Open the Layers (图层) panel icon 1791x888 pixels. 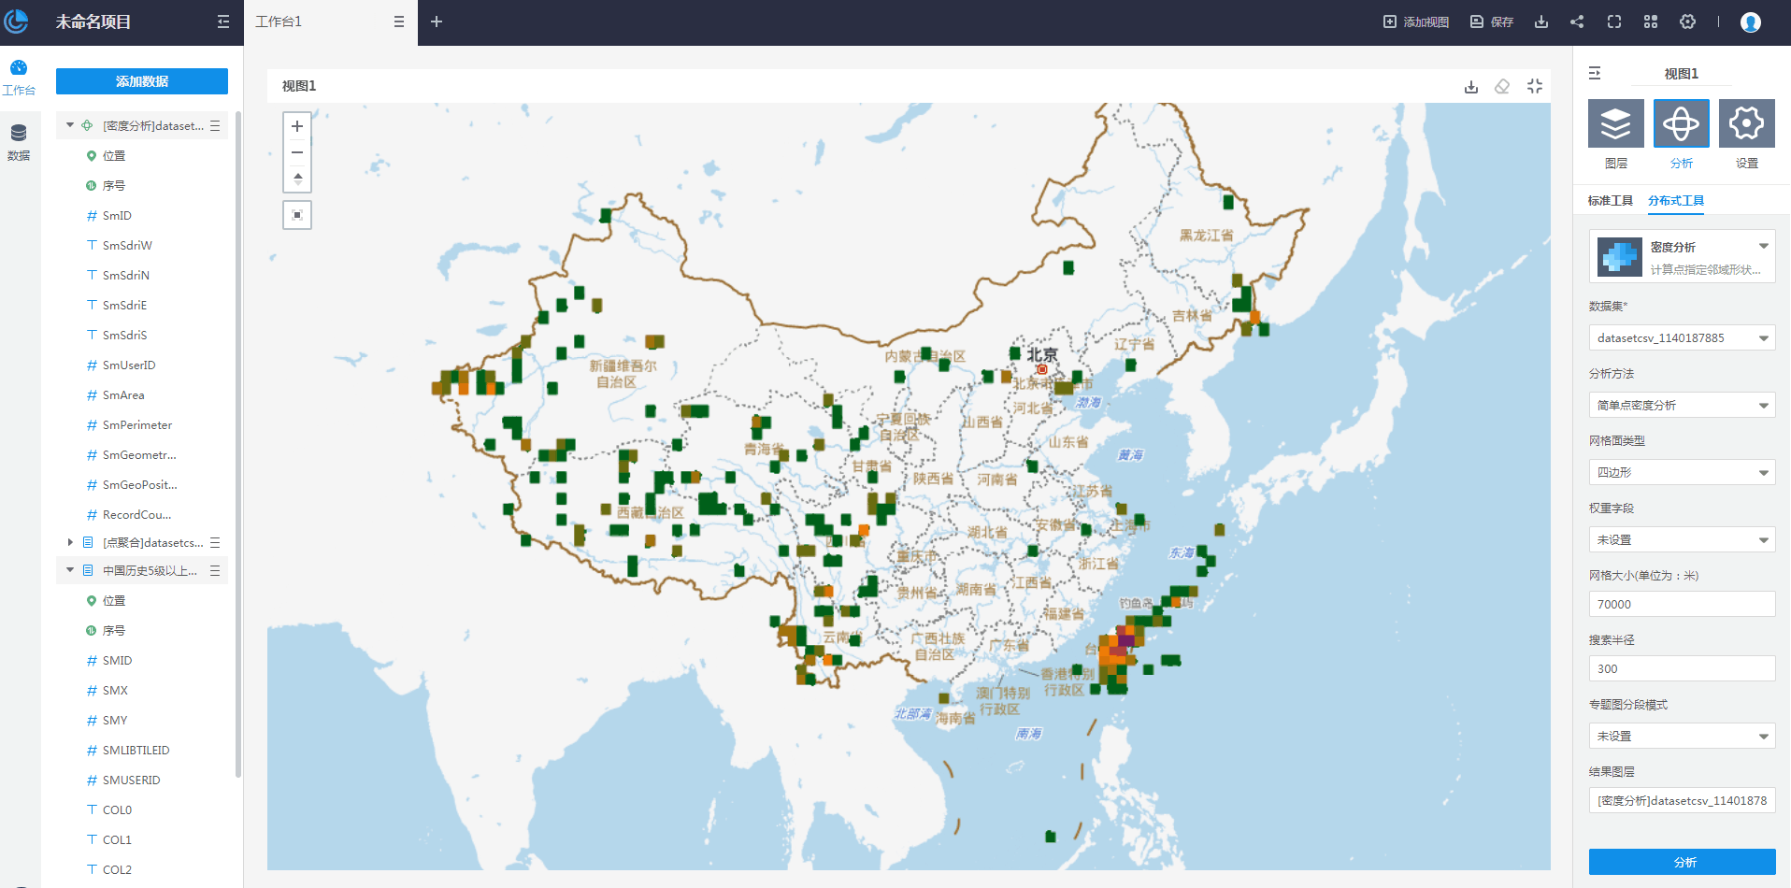1615,123
